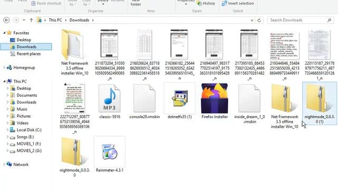Select Net Framework 3.5 offline installer zip archive

[284, 106]
